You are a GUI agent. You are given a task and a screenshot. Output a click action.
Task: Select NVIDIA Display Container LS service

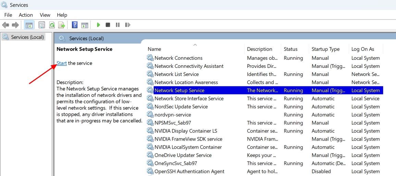pos(264,131)
